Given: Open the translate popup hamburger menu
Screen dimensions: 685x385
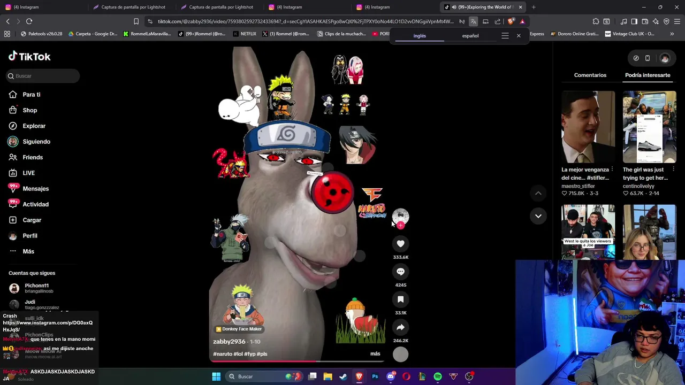Looking at the screenshot, I should point(505,36).
